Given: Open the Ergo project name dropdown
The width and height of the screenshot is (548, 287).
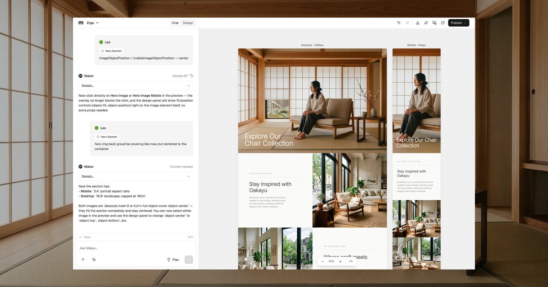Looking at the screenshot, I should coord(93,23).
